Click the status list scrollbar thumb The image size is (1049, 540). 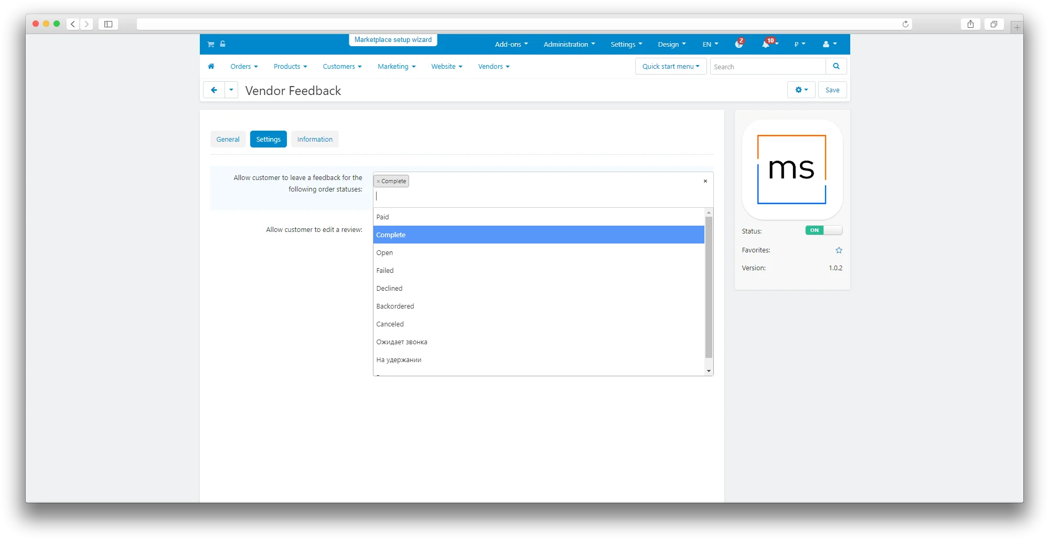click(x=709, y=287)
